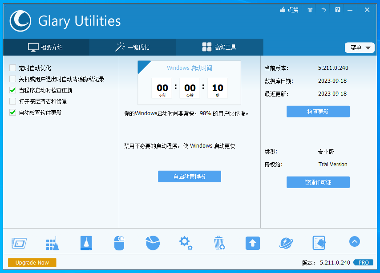Open the recycle bin uninstall icon
380x273 pixels.
pos(219,243)
